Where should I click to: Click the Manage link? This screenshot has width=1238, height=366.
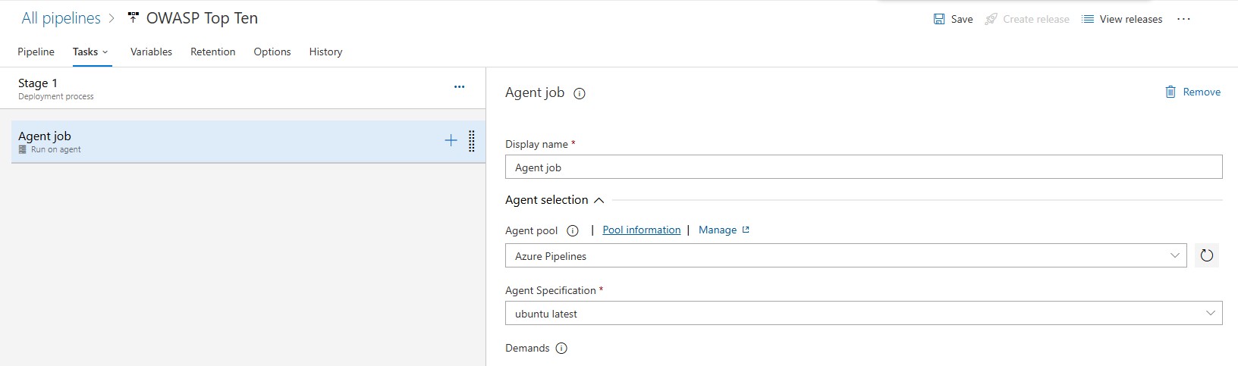coord(717,230)
